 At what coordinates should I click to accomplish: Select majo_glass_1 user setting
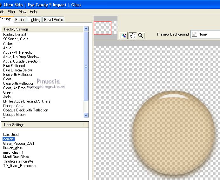13,152
